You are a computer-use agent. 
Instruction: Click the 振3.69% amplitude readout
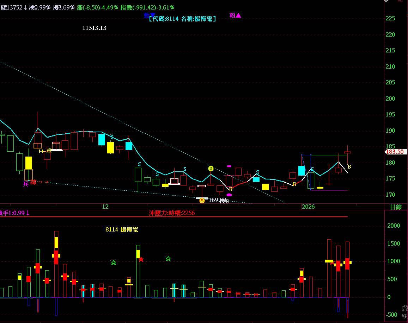click(x=63, y=7)
